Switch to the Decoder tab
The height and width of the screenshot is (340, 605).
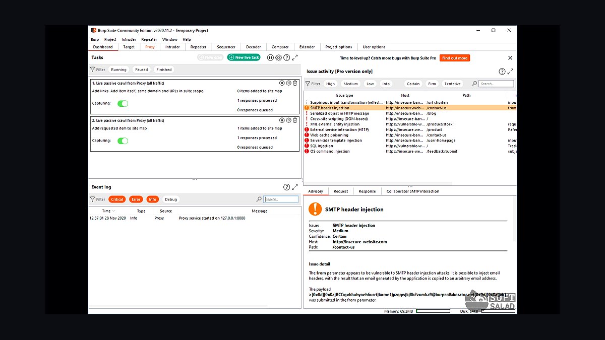(x=254, y=47)
